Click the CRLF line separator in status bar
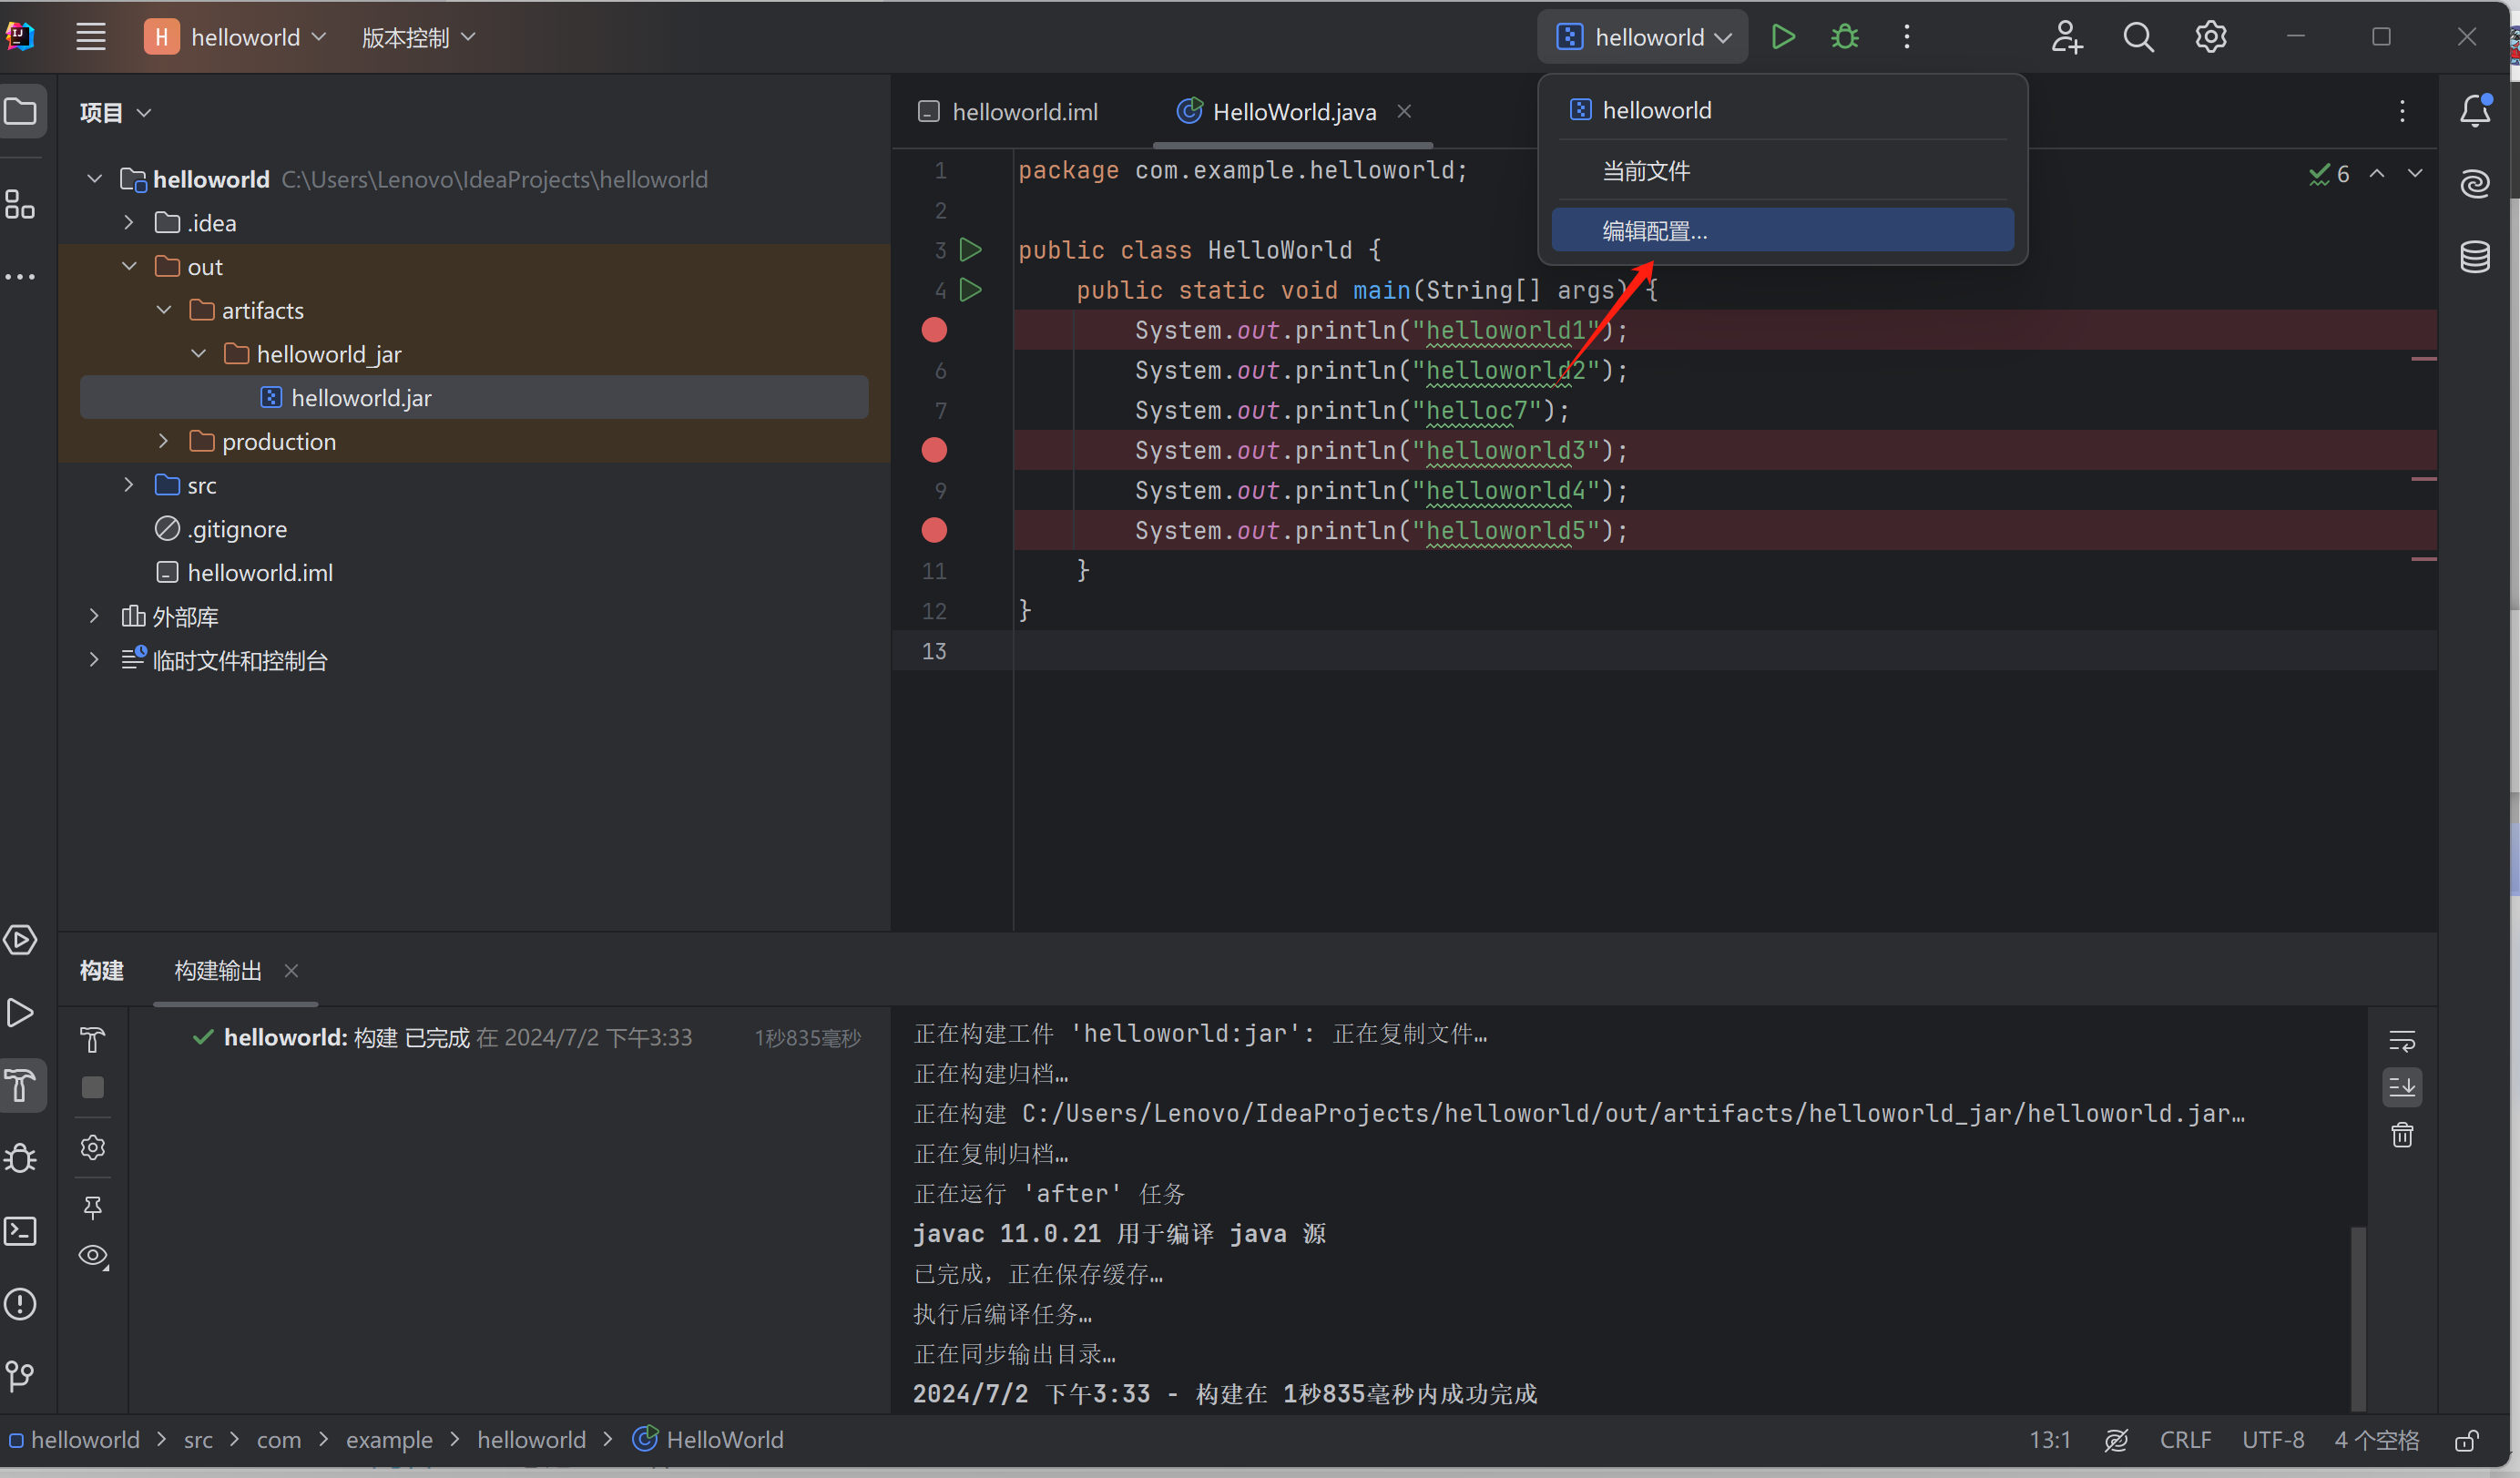 click(2184, 1439)
